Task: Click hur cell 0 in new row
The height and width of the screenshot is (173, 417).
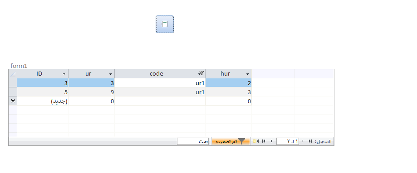Action: pos(228,101)
